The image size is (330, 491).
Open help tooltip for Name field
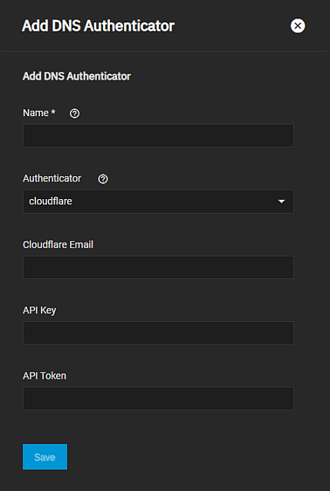pyautogui.click(x=75, y=114)
